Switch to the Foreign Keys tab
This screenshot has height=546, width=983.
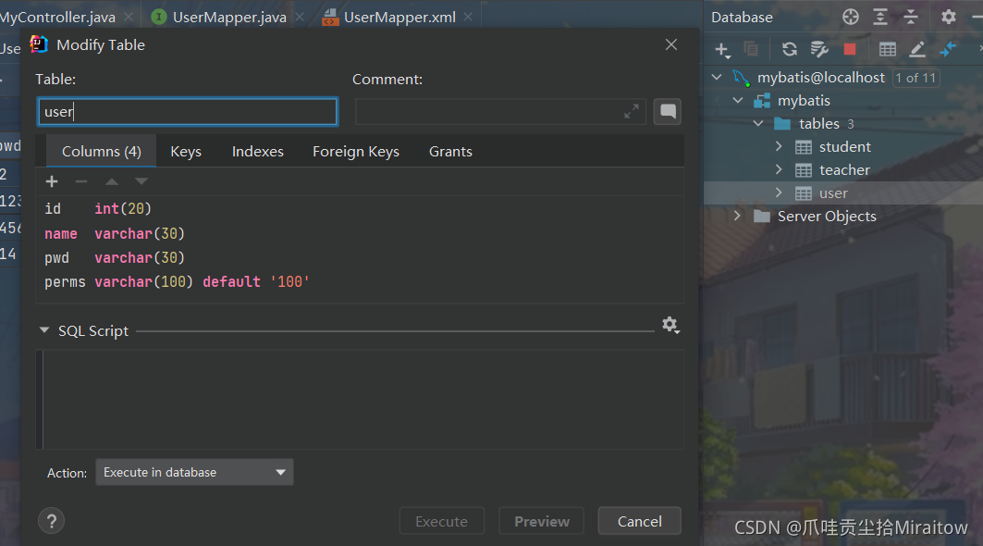pyautogui.click(x=355, y=151)
